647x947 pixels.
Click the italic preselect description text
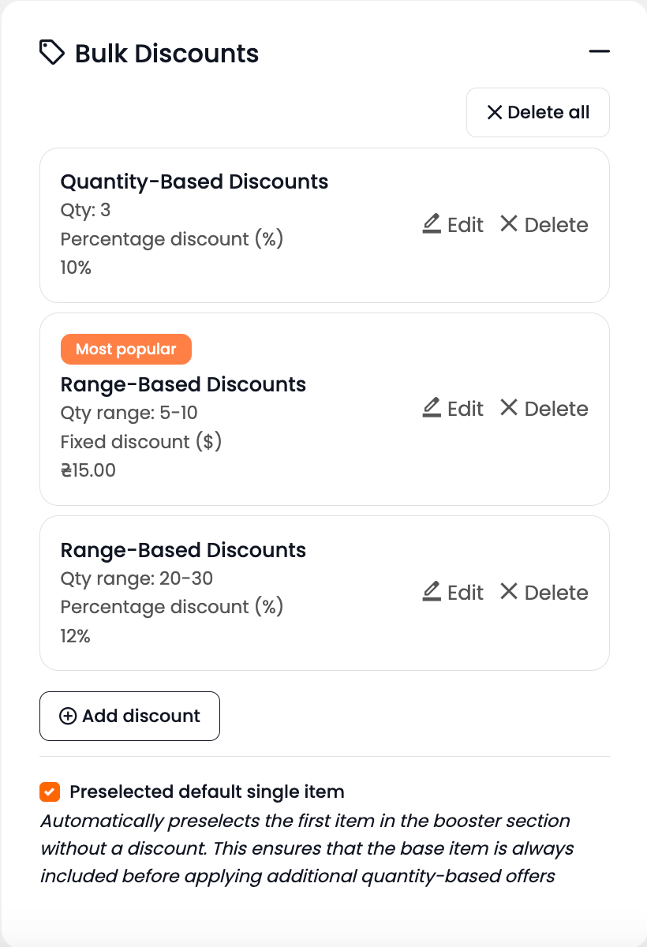[x=306, y=848]
